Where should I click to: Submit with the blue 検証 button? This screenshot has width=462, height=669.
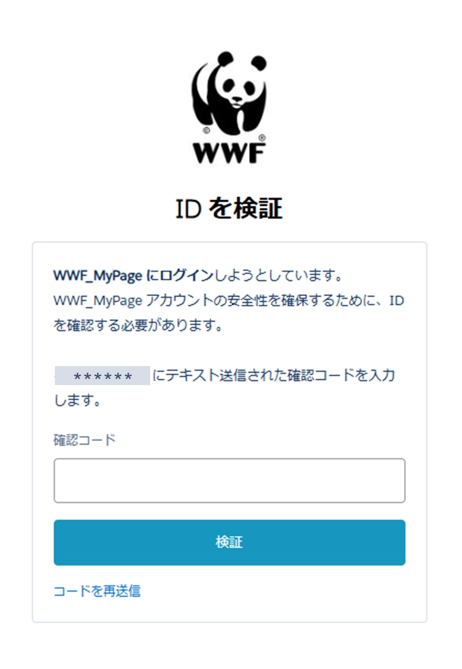(229, 542)
